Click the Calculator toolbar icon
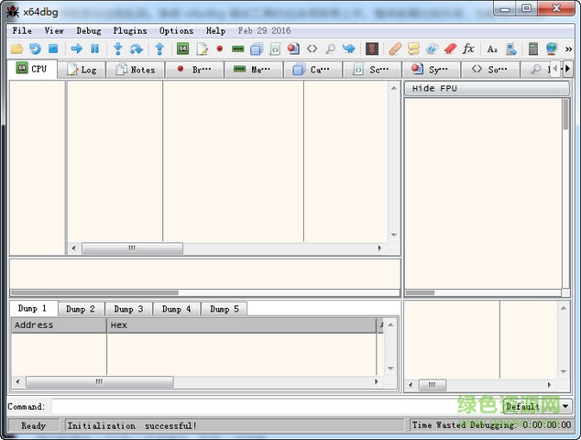 coord(532,49)
